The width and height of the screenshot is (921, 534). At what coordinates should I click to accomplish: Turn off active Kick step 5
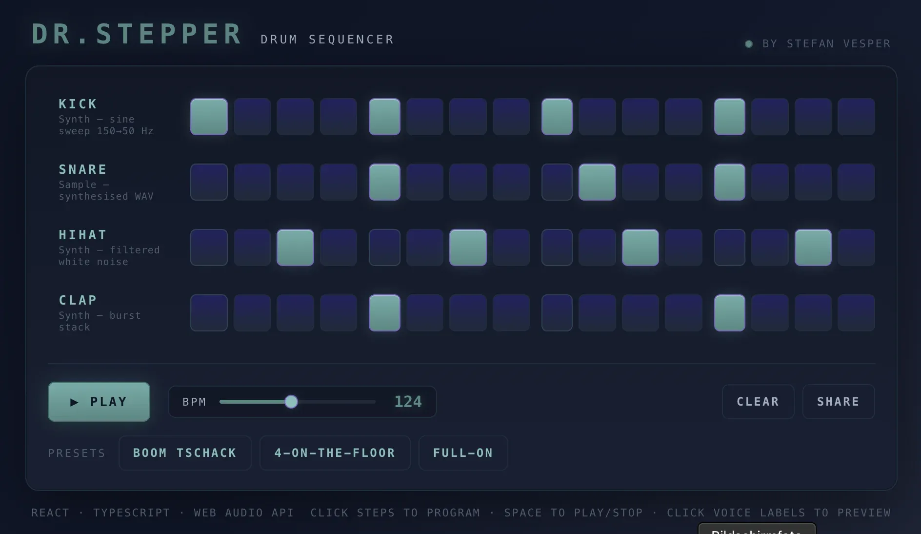[x=384, y=117]
